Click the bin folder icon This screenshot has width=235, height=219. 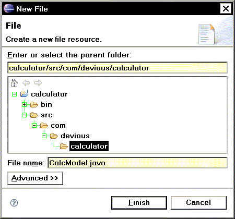point(34,104)
